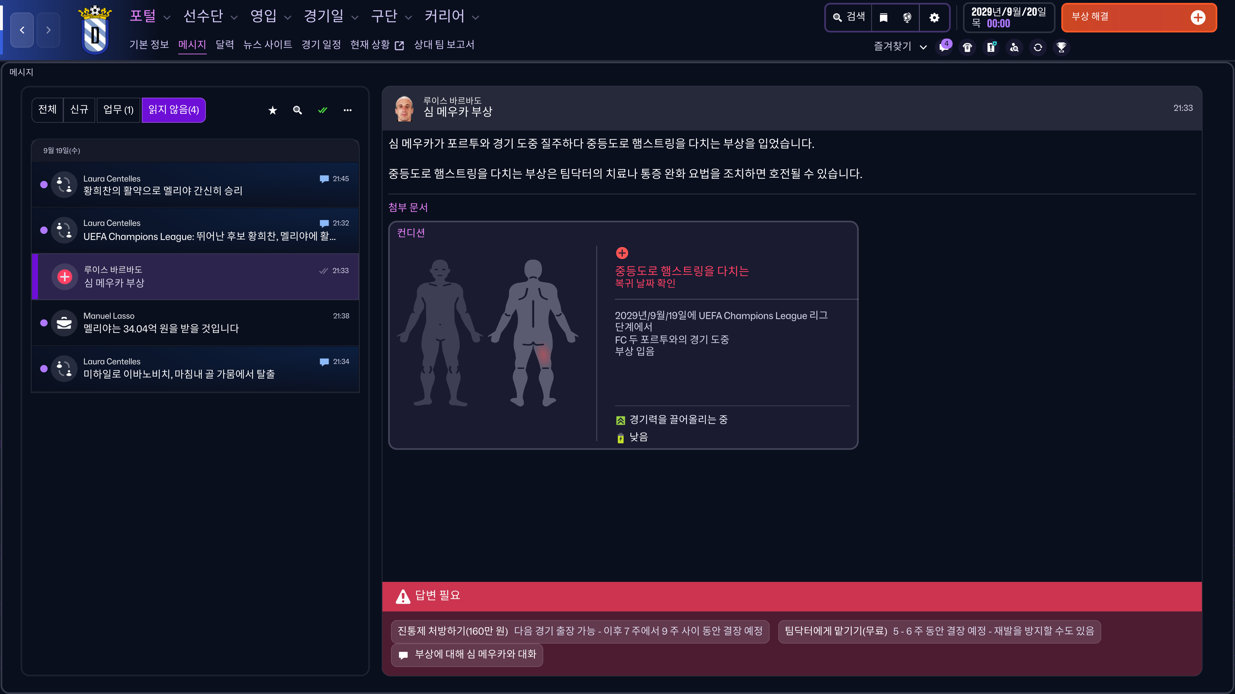1235x694 pixels.
Task: Toggle the 업무 (1) filter
Action: click(x=118, y=110)
